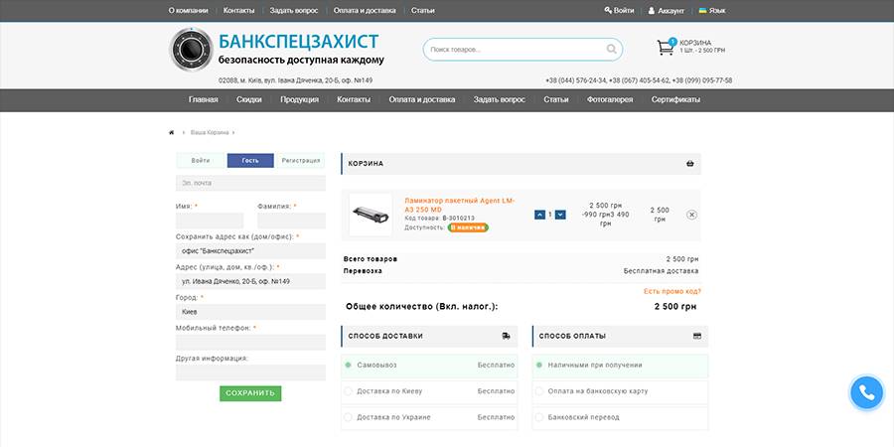Viewport: 894px width, 447px height.
Task: Choose Доставка по Украине delivery option
Action: point(349,417)
